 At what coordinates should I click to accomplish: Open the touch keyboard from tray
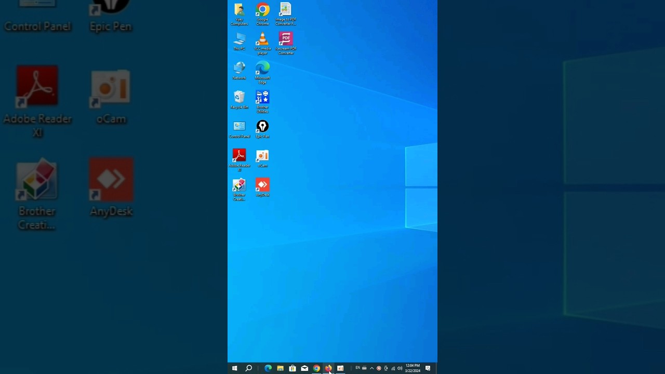[364, 368]
